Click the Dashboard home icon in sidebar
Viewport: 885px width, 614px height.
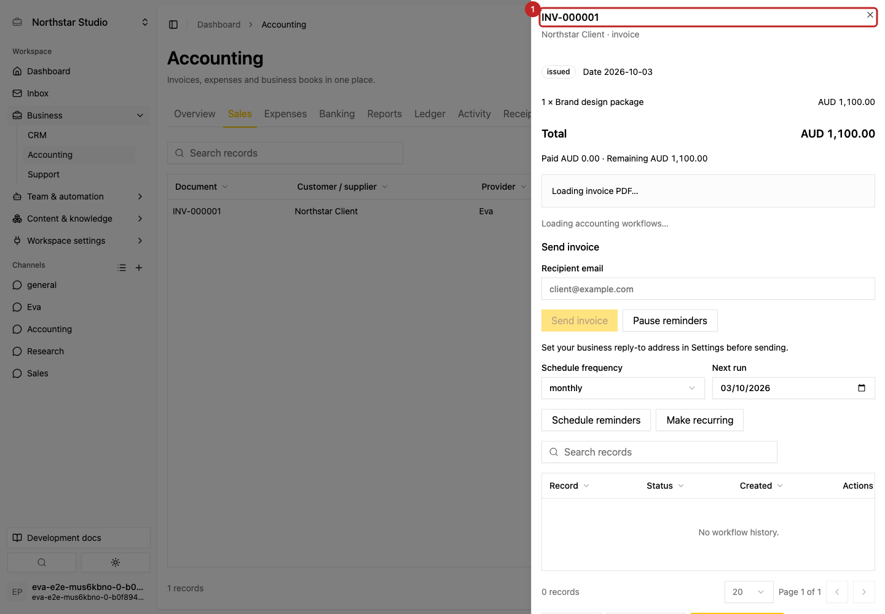17,71
